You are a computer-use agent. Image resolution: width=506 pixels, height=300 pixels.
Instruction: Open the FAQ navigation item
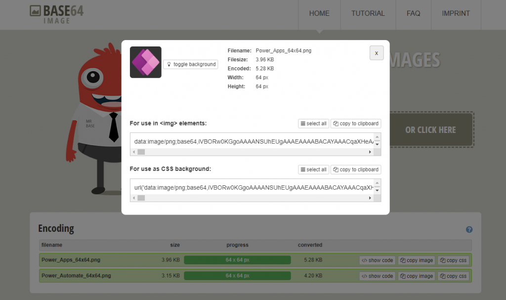[x=413, y=14]
